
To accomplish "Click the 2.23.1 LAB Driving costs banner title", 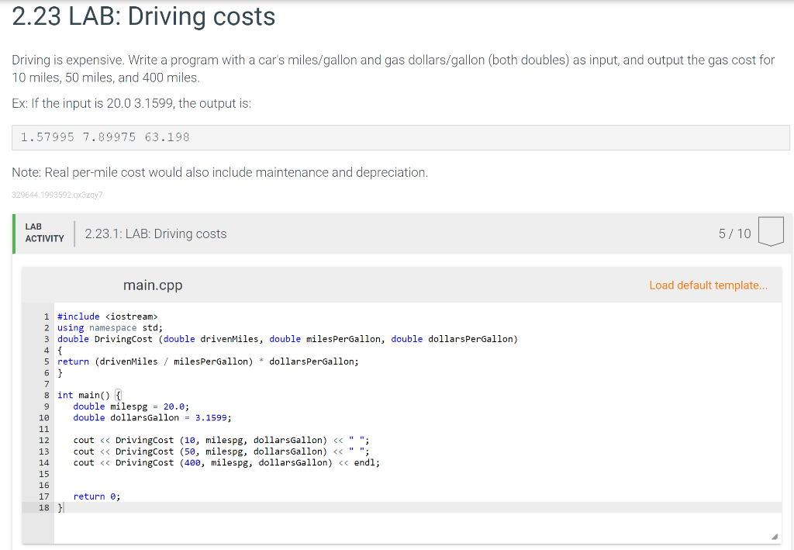I will point(155,233).
